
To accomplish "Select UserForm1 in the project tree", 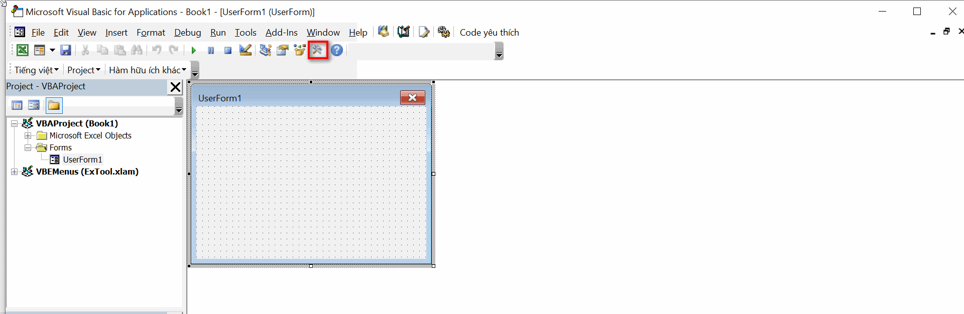I will (82, 160).
